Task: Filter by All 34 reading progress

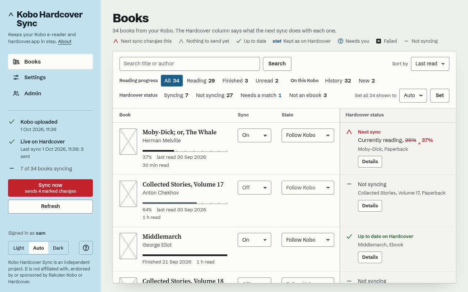Action: [172, 81]
